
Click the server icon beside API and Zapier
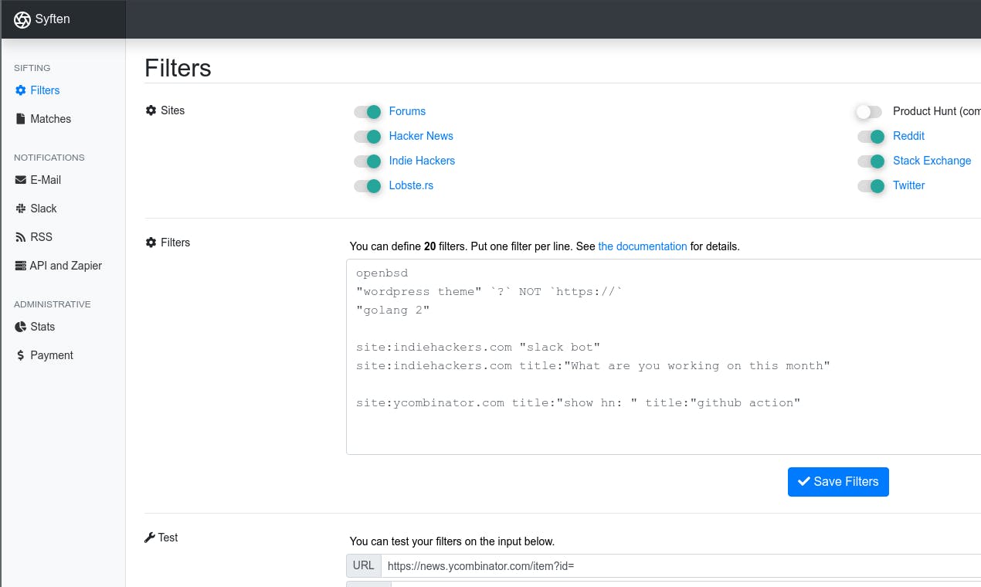tap(21, 266)
